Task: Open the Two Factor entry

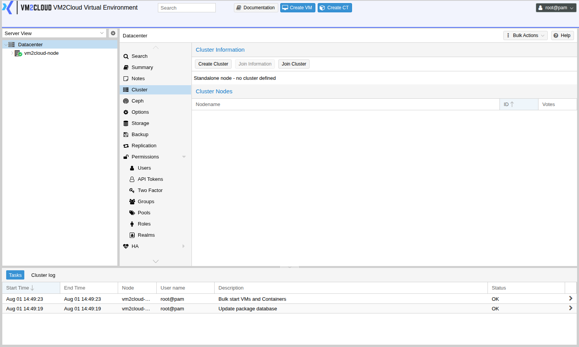Action: click(x=155, y=190)
